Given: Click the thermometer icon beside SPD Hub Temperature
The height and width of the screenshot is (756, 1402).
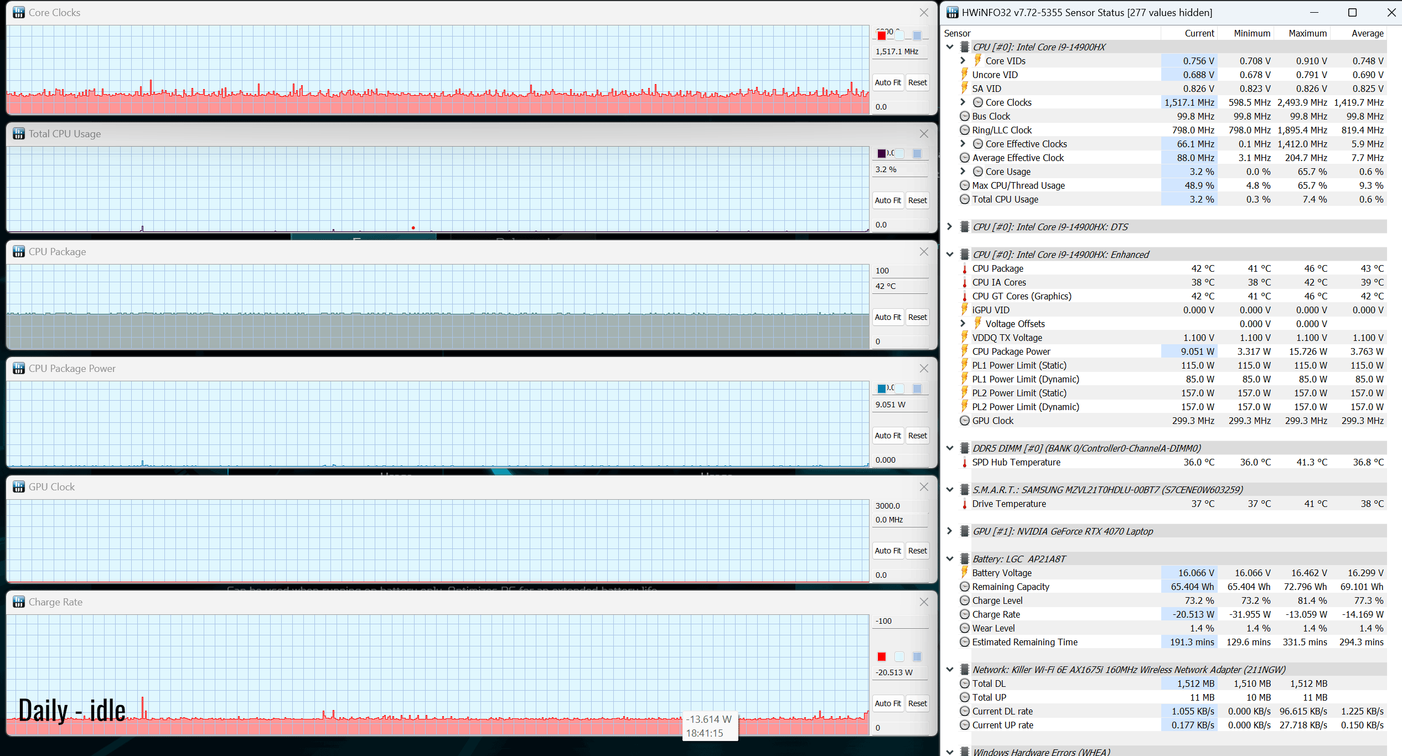Looking at the screenshot, I should point(965,462).
